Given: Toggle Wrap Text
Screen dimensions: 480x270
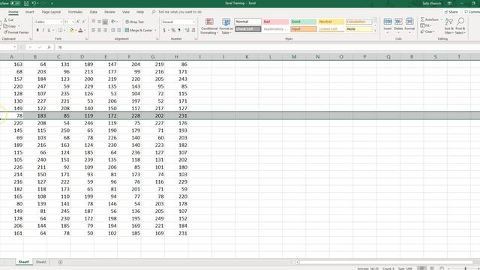Looking at the screenshot, I should (134, 22).
